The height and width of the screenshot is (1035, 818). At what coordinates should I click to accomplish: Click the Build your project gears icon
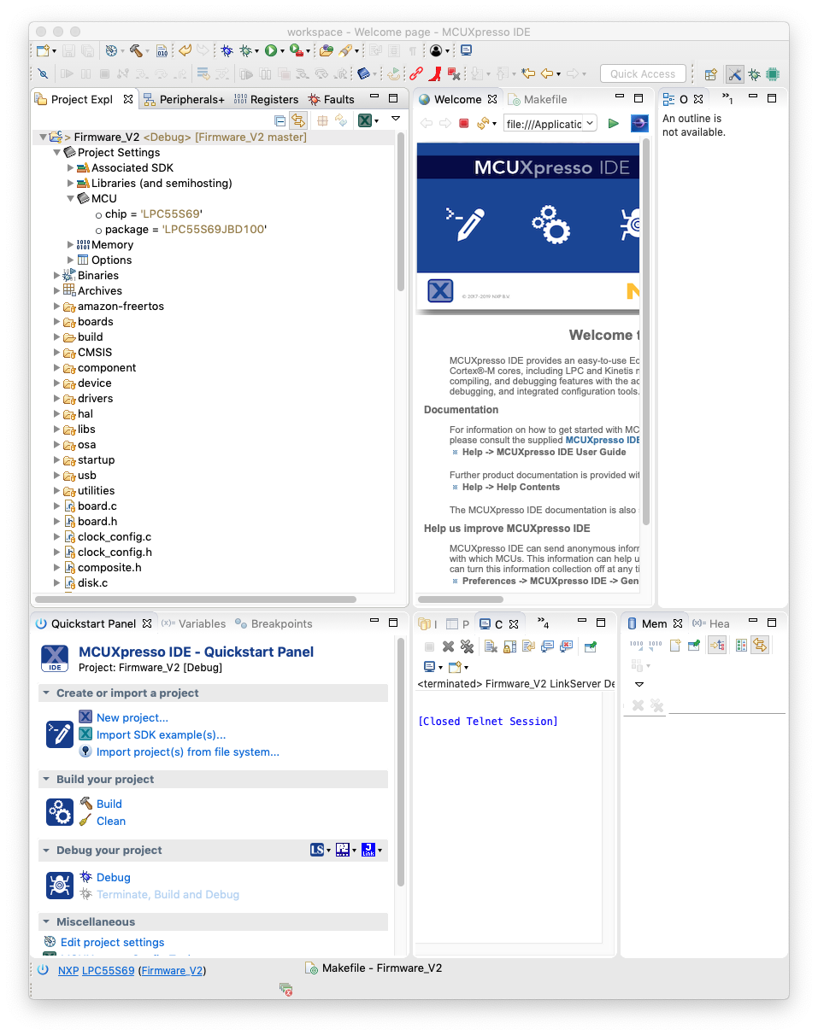click(59, 811)
